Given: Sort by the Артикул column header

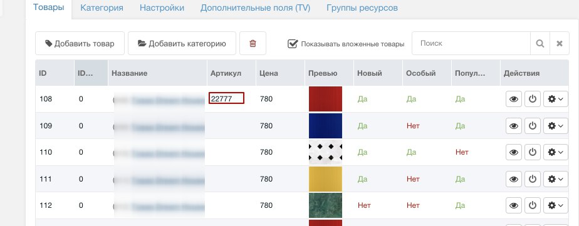Looking at the screenshot, I should (x=231, y=73).
